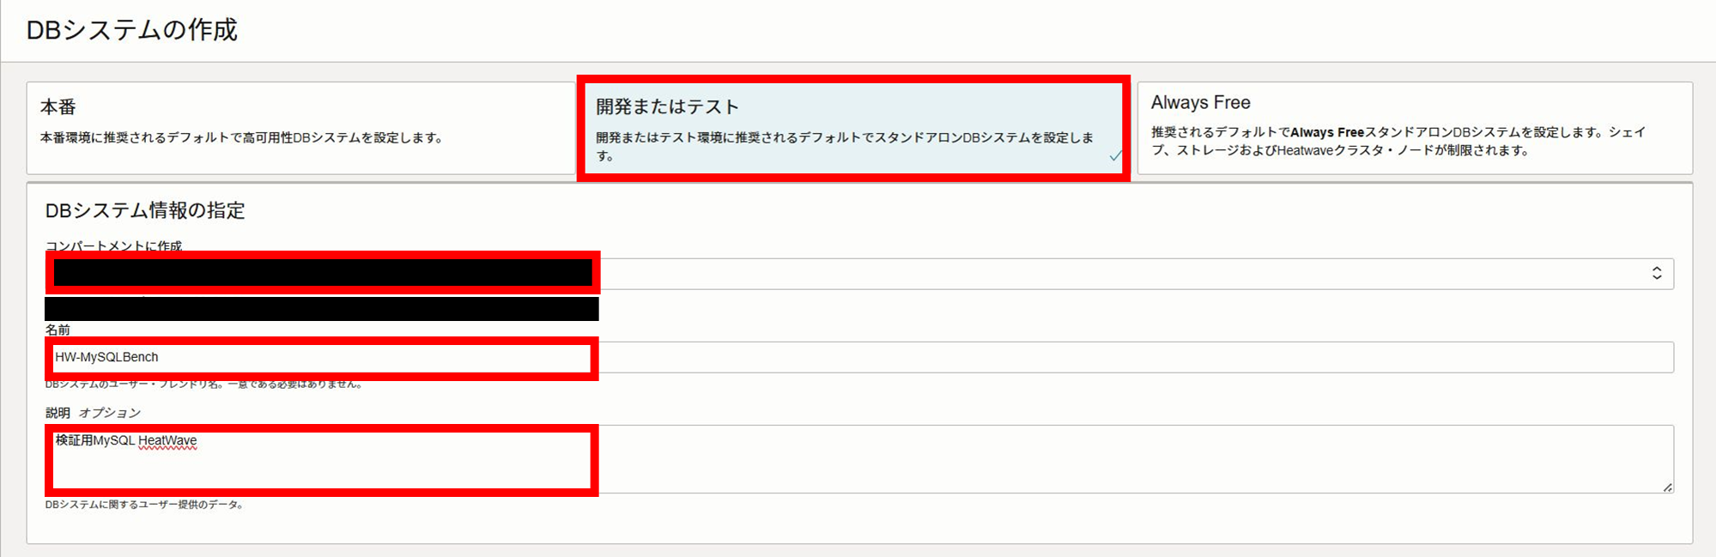The image size is (1716, 557).
Task: Click the 本番 card's description text
Action: (241, 137)
